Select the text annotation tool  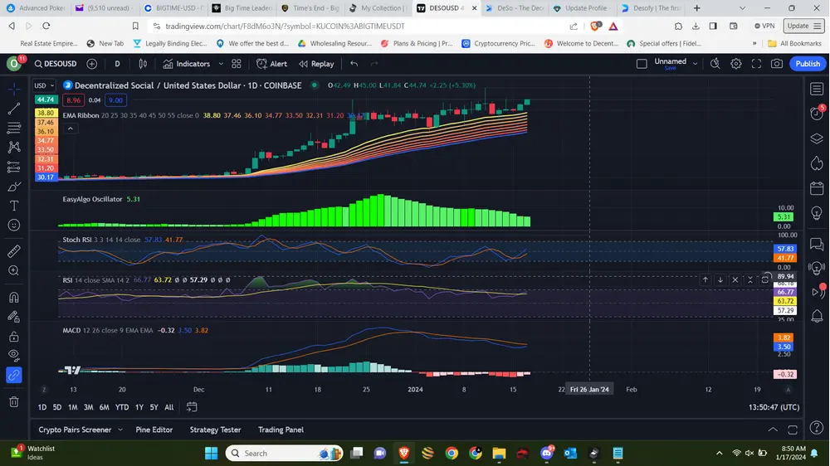pos(14,206)
